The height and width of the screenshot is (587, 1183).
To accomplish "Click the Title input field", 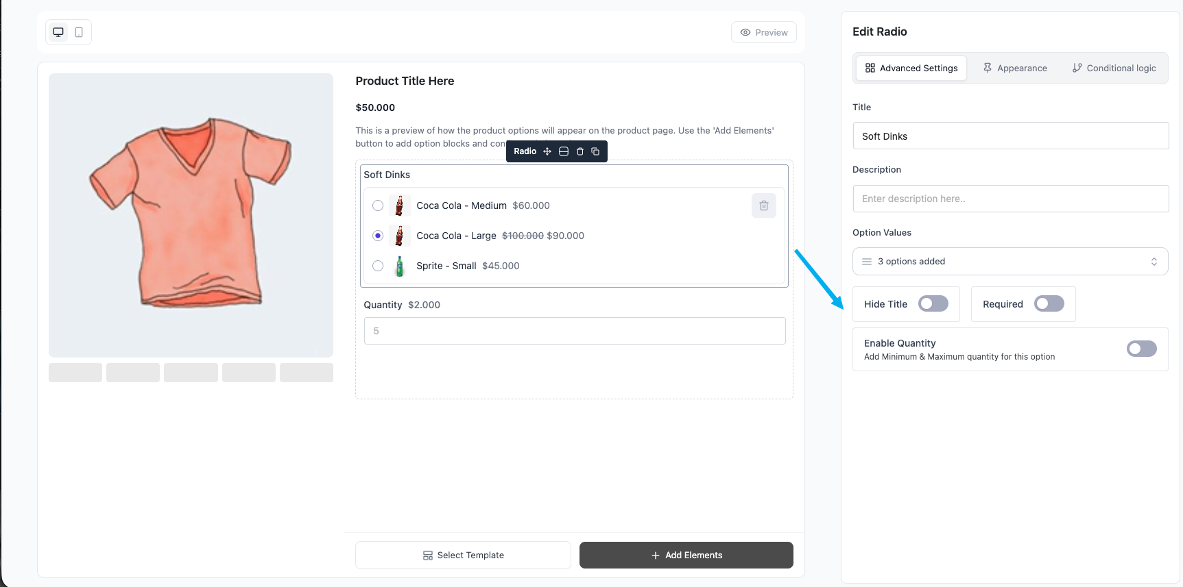I will click(1011, 136).
